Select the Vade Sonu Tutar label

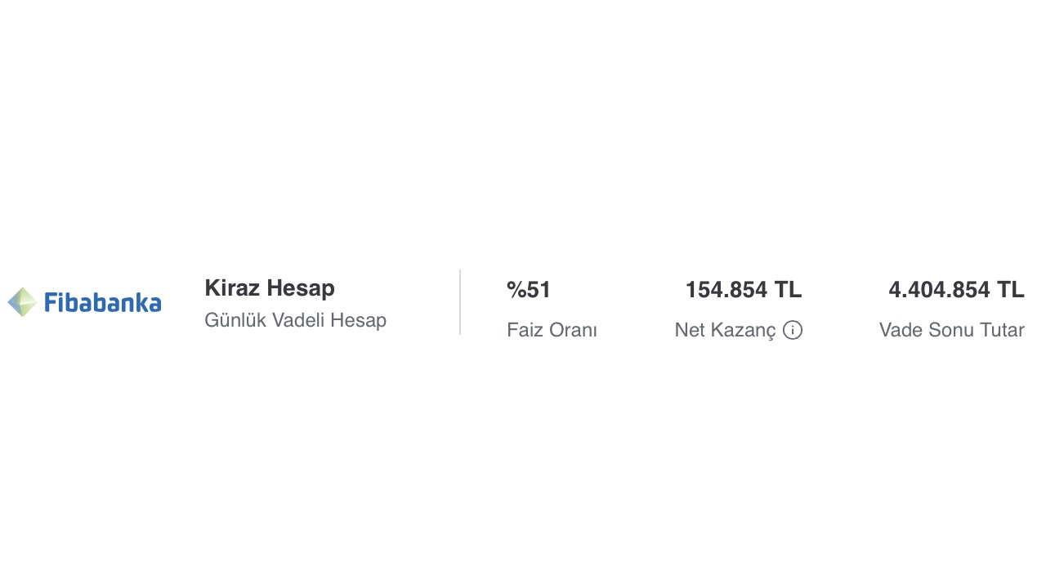[951, 330]
